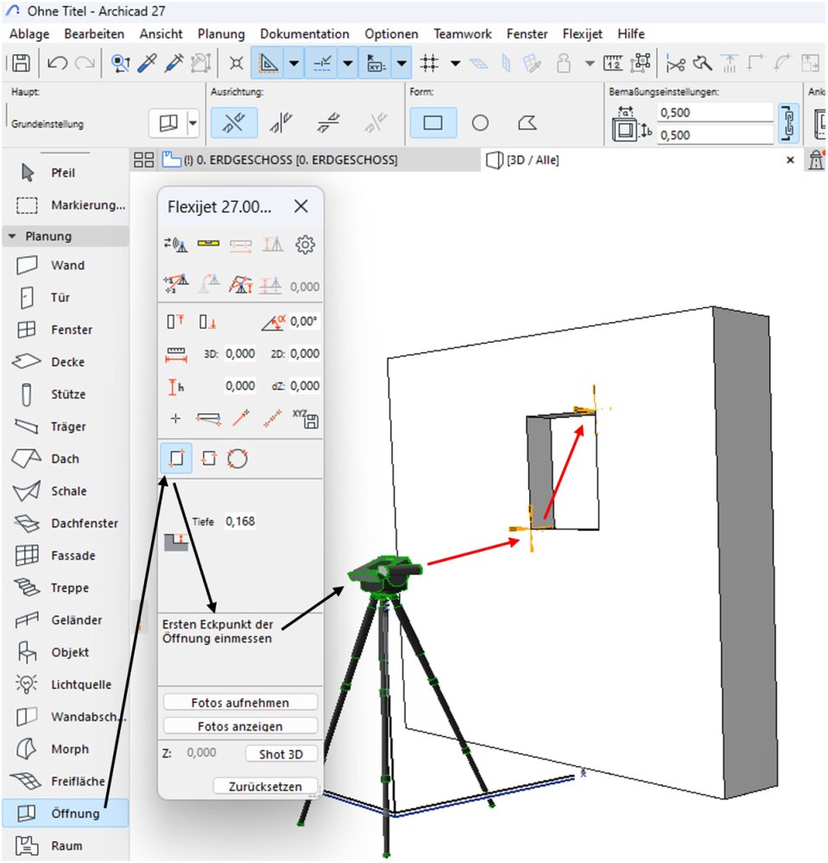Click the Flexijet Z value field
This screenshot has width=828, height=863.
pos(201,753)
